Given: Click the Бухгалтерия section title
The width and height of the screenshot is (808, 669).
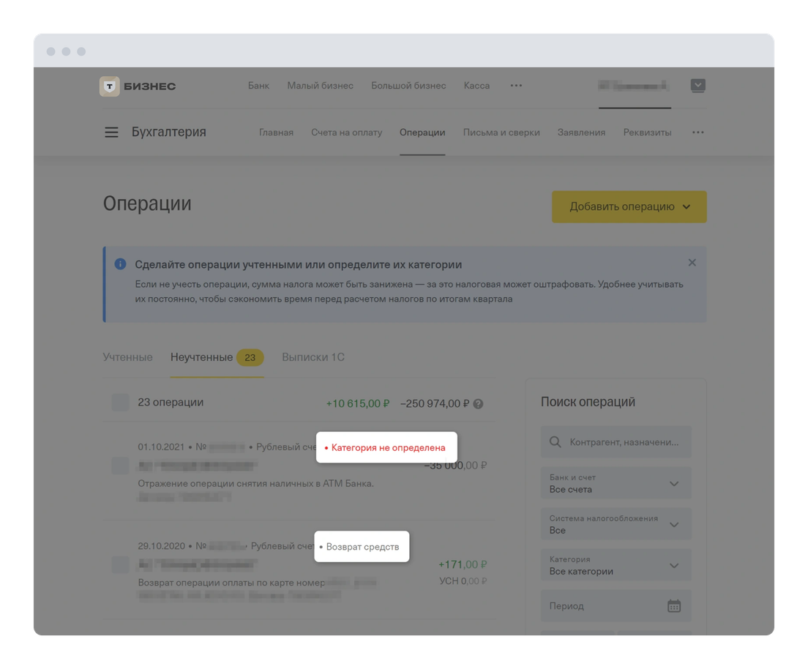Looking at the screenshot, I should click(x=169, y=132).
